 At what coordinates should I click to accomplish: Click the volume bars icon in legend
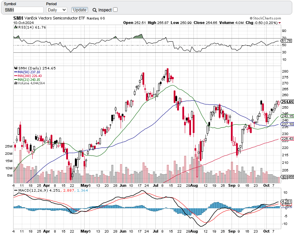[x=16, y=83]
